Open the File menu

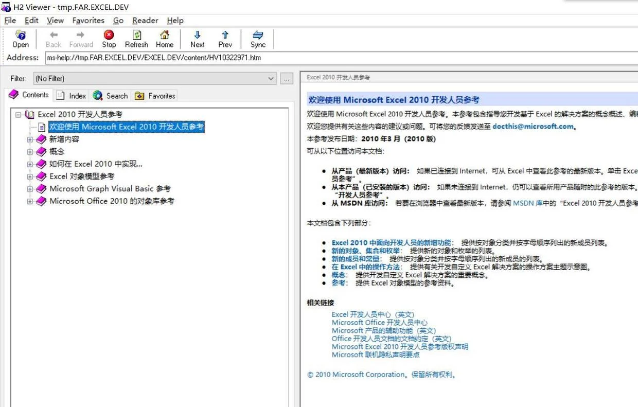pos(10,21)
